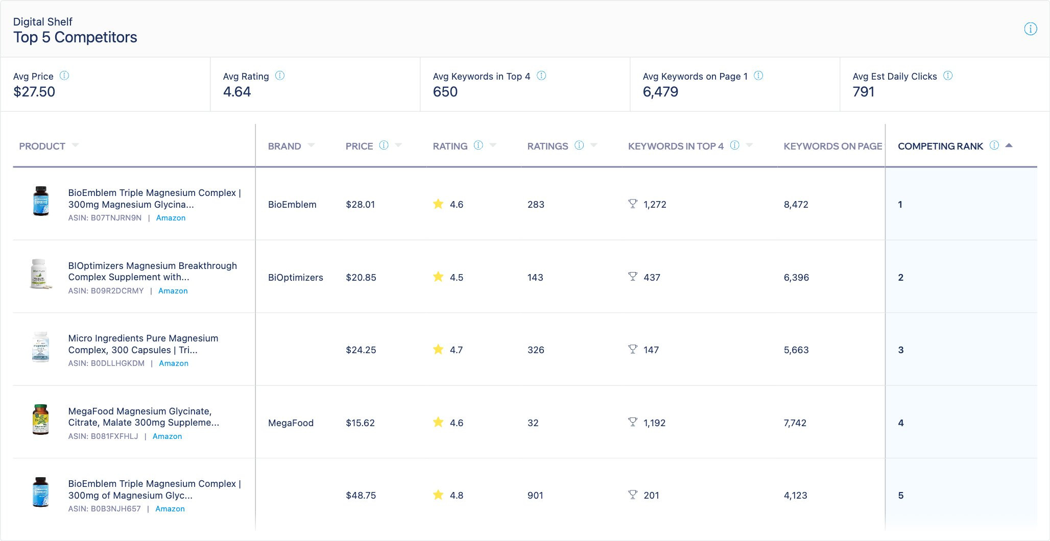The height and width of the screenshot is (541, 1050).
Task: Click the MegaFood Magnesium Glycinate product title
Action: (144, 417)
